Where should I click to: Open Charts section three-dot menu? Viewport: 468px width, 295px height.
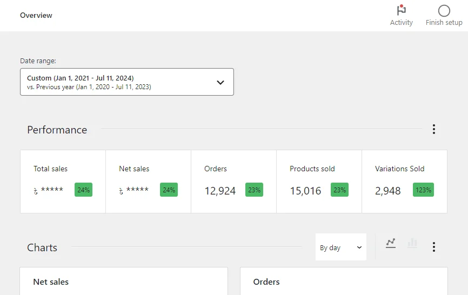tap(433, 247)
